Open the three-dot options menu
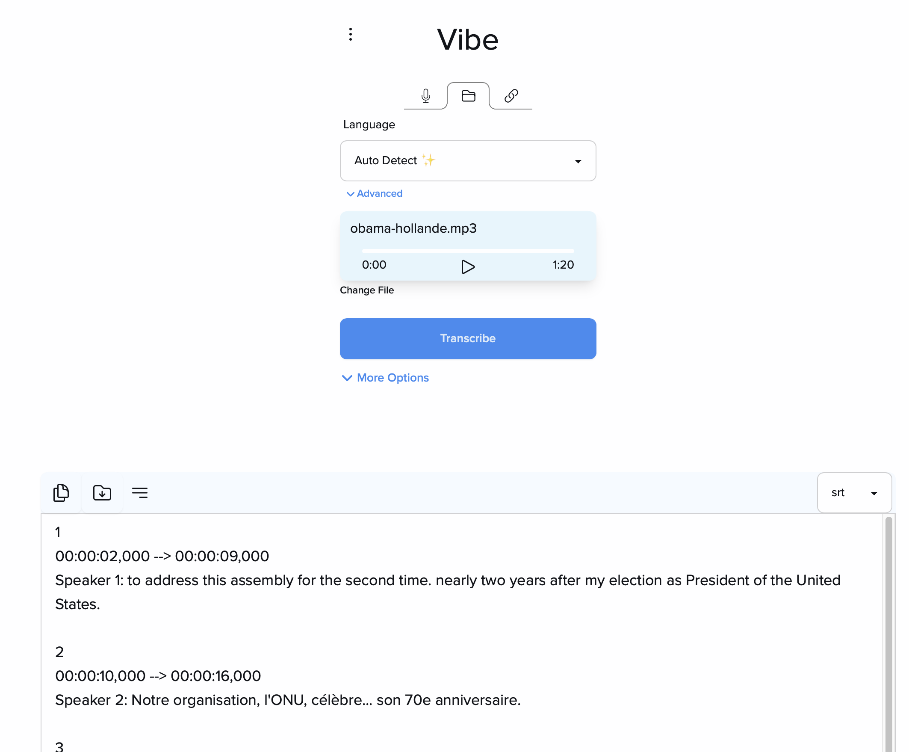The width and height of the screenshot is (909, 752). click(x=351, y=34)
